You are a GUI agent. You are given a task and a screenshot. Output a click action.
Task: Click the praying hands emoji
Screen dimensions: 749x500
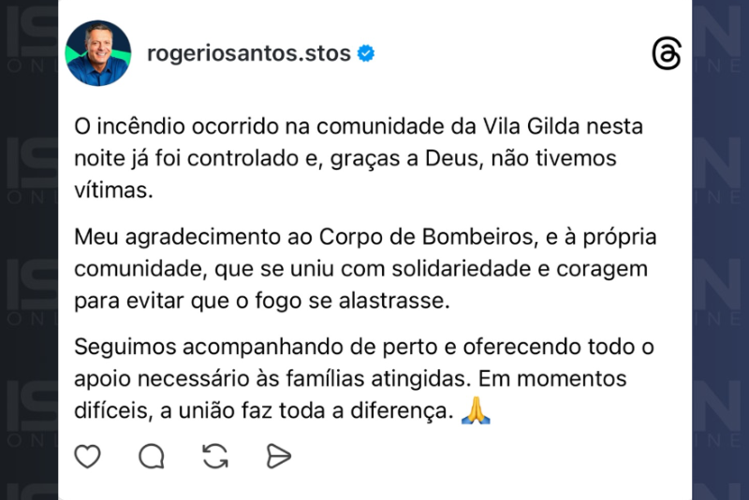pyautogui.click(x=477, y=411)
